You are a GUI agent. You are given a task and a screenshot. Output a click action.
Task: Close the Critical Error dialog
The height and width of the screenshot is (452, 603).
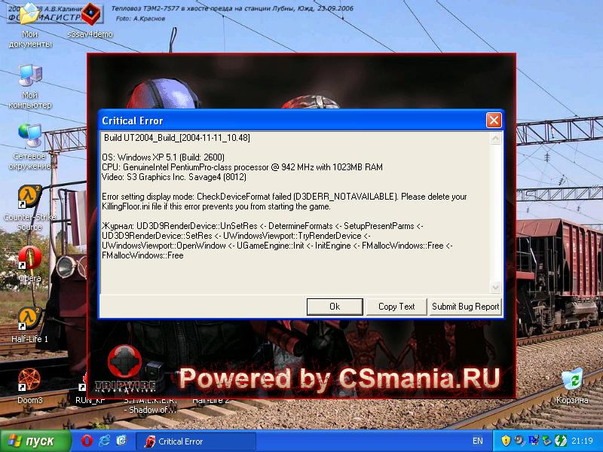coord(494,121)
